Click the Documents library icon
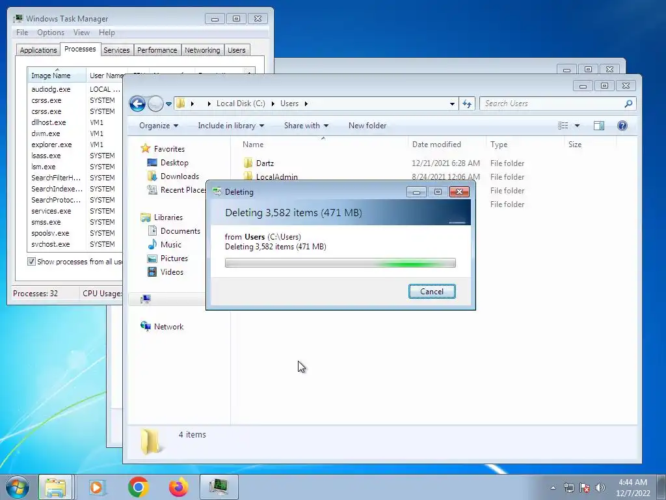 [x=152, y=231]
